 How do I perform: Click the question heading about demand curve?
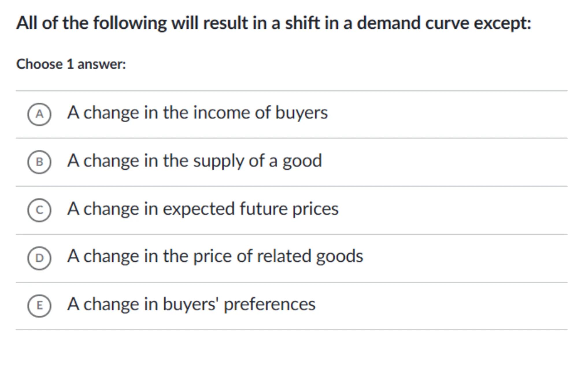pos(273,23)
